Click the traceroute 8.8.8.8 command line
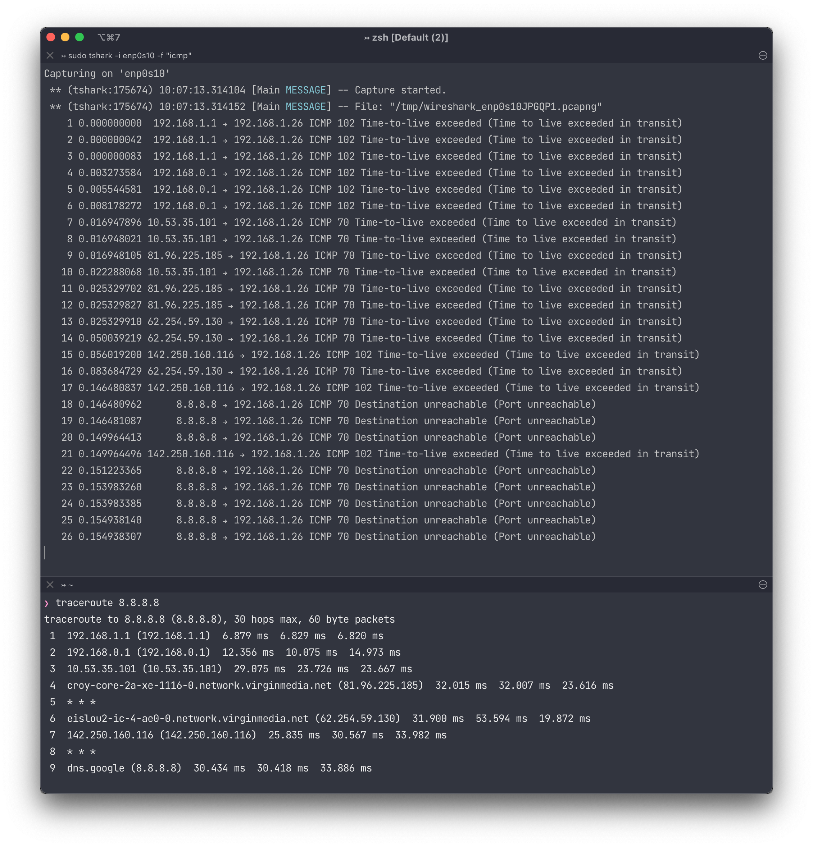The width and height of the screenshot is (813, 847). (107, 603)
